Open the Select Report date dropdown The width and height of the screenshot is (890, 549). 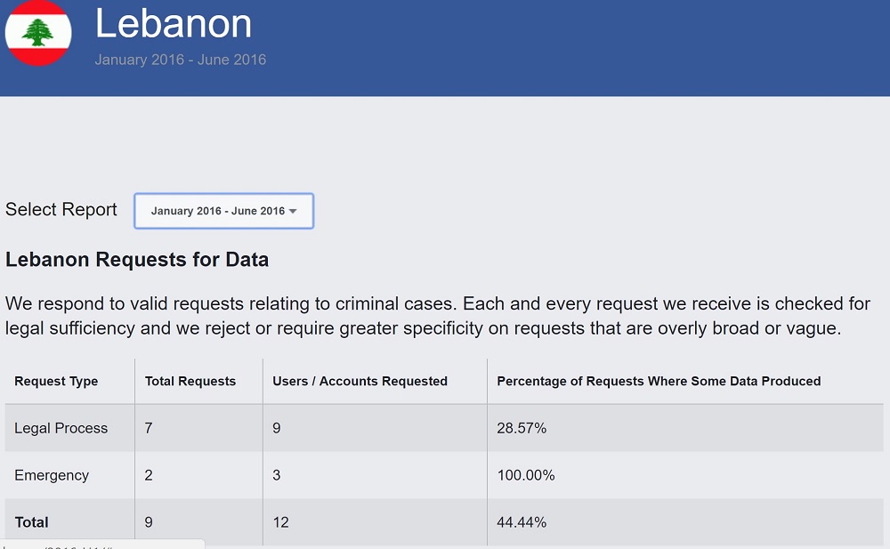coord(223,211)
